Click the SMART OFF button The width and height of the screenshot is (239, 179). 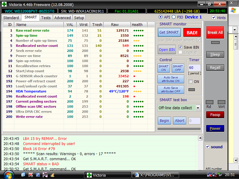[x=178, y=68]
